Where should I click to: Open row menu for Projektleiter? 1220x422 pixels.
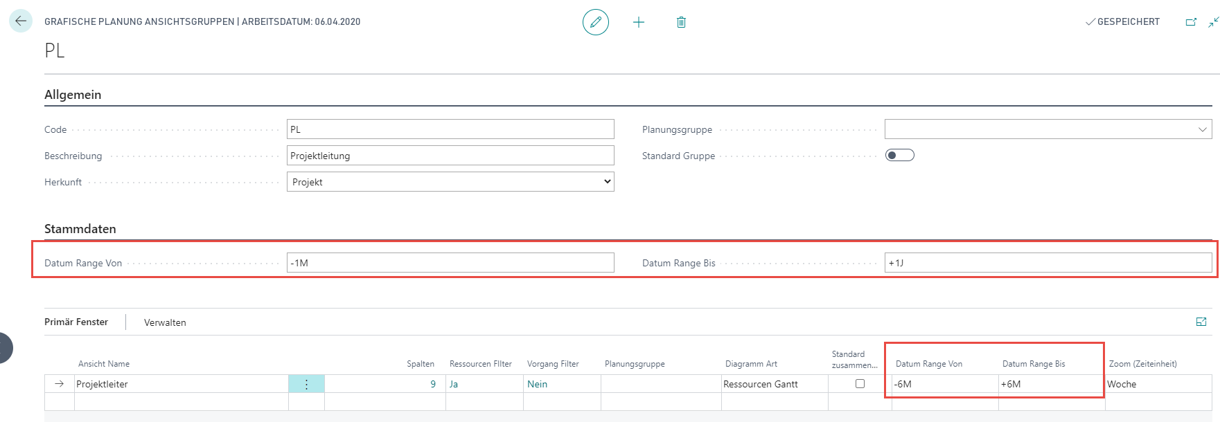[306, 384]
